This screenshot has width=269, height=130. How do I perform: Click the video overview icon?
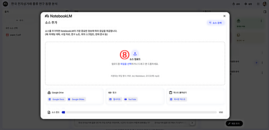(239, 21)
